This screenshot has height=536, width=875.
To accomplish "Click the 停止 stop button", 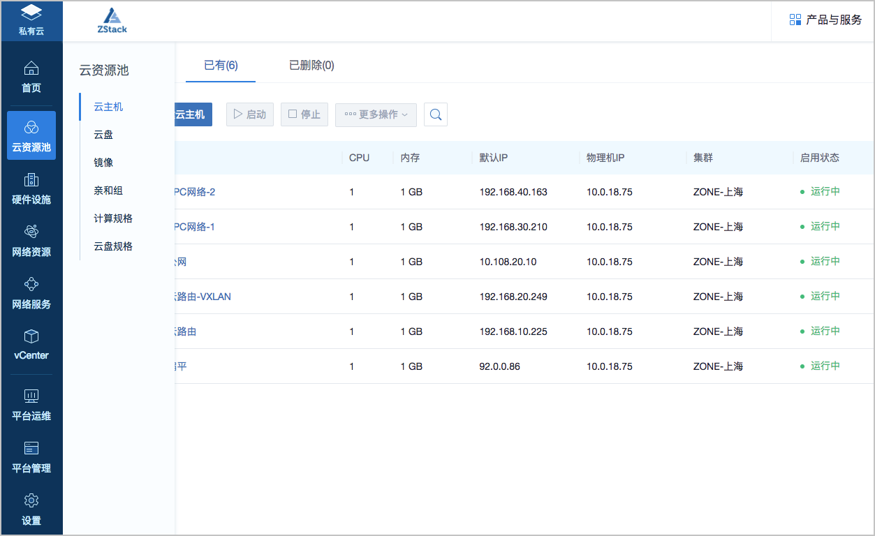I will click(x=304, y=114).
